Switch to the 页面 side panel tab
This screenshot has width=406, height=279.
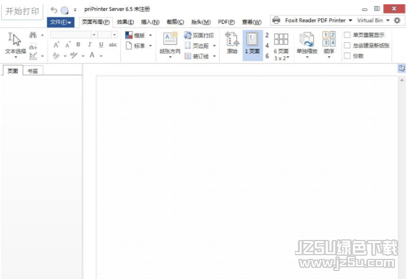click(13, 71)
